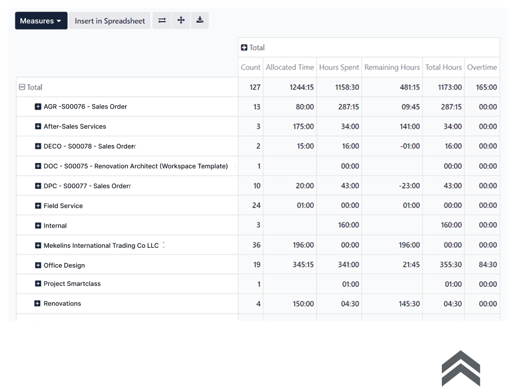Click Insert in Spreadsheet button
Screen dimensions: 516x387
(110, 21)
